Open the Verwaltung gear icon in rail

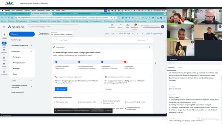[x=4, y=72]
